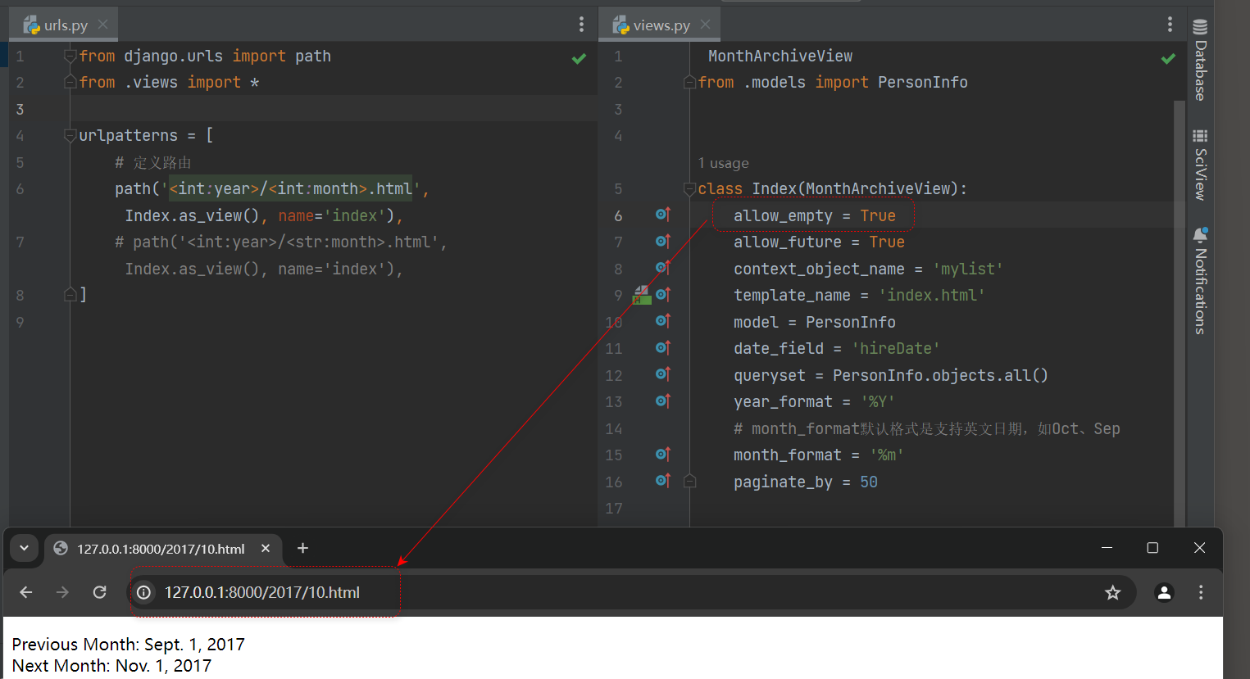This screenshot has width=1250, height=679.
Task: Reload the browser page
Action: pyautogui.click(x=100, y=592)
